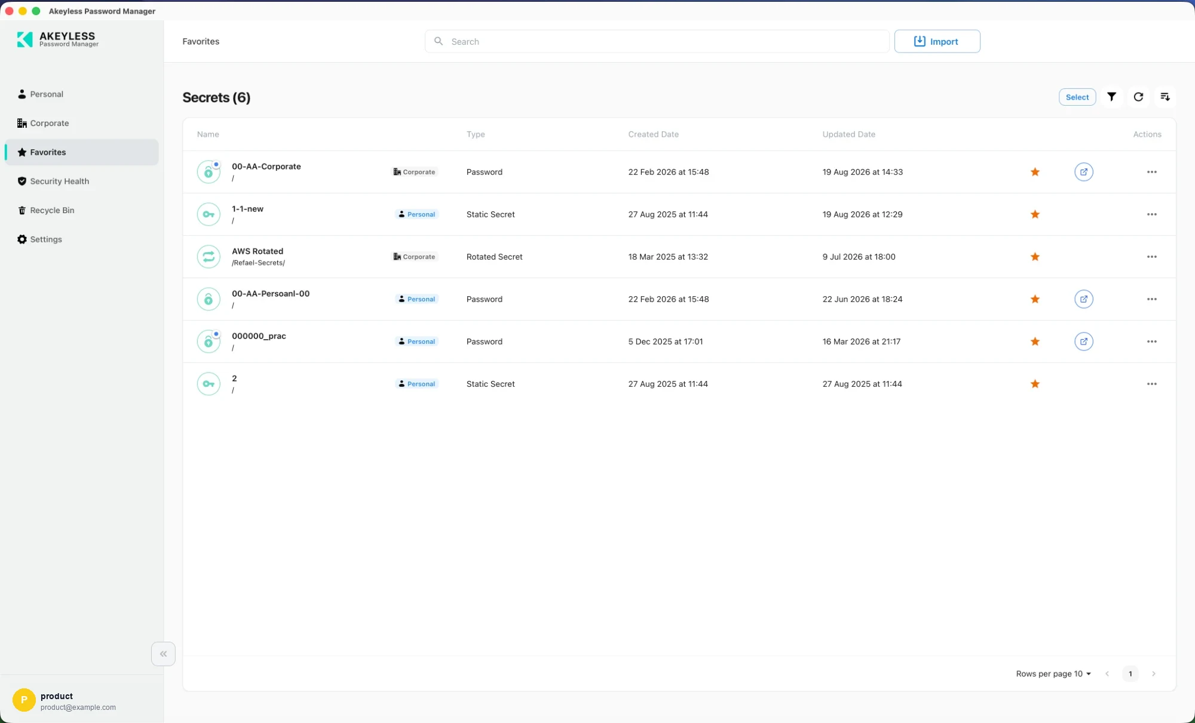
Task: Open external link for 00-AA-Persoanl-00
Action: [1084, 299]
